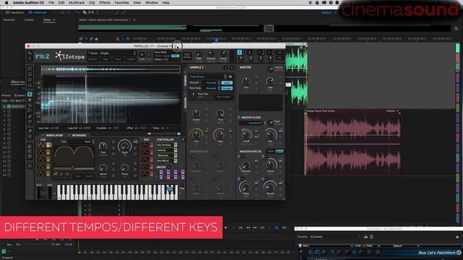Open the Apple menu
The height and width of the screenshot is (260, 463).
(x=7, y=3)
